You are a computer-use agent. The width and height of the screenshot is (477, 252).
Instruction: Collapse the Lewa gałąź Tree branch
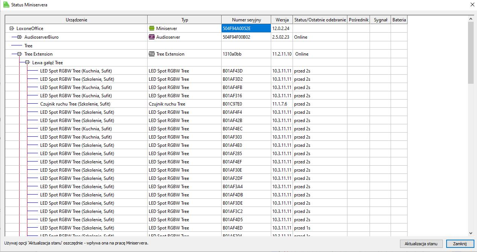(27, 62)
